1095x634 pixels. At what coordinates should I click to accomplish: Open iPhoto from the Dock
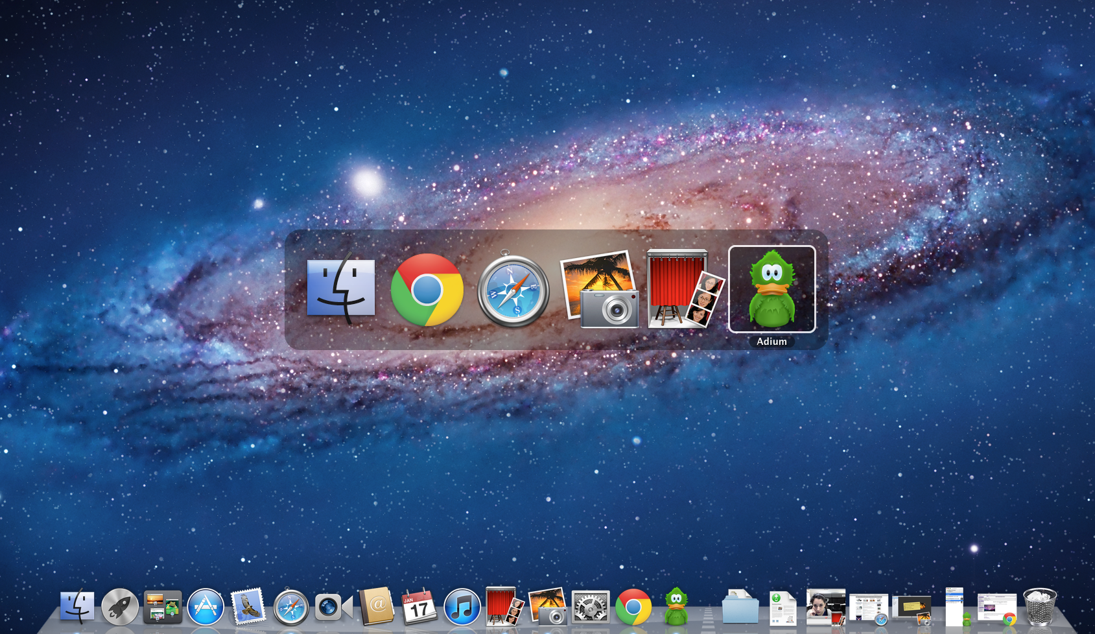[548, 607]
